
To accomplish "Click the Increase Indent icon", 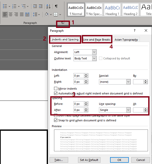I will tap(41, 6).
